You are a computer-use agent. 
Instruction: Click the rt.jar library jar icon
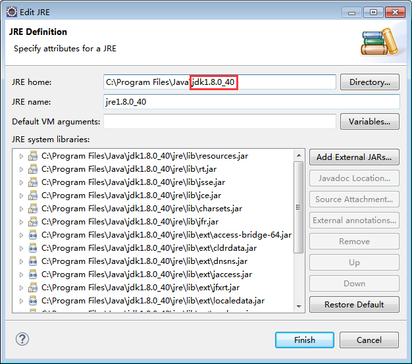click(x=33, y=169)
